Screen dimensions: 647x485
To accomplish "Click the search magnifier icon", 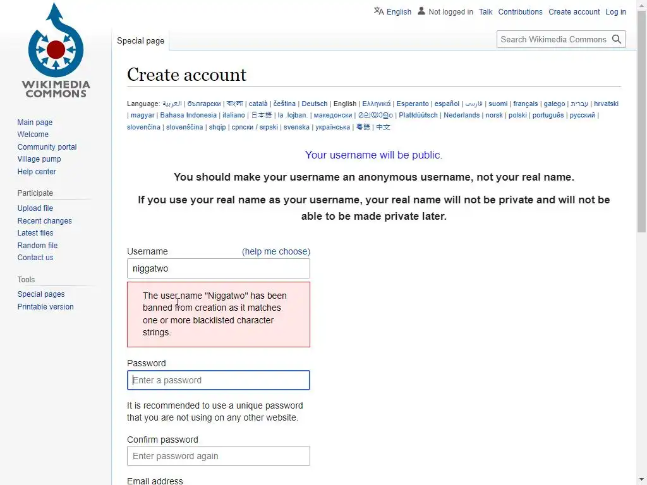I will point(617,39).
